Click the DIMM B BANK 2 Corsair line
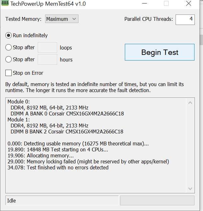 click(67, 132)
